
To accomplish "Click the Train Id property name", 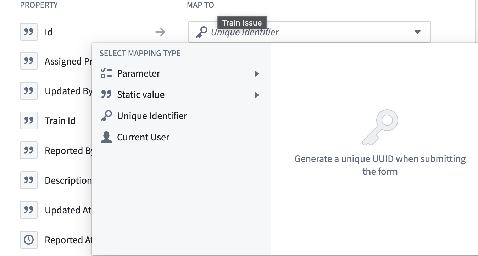I will 60,121.
